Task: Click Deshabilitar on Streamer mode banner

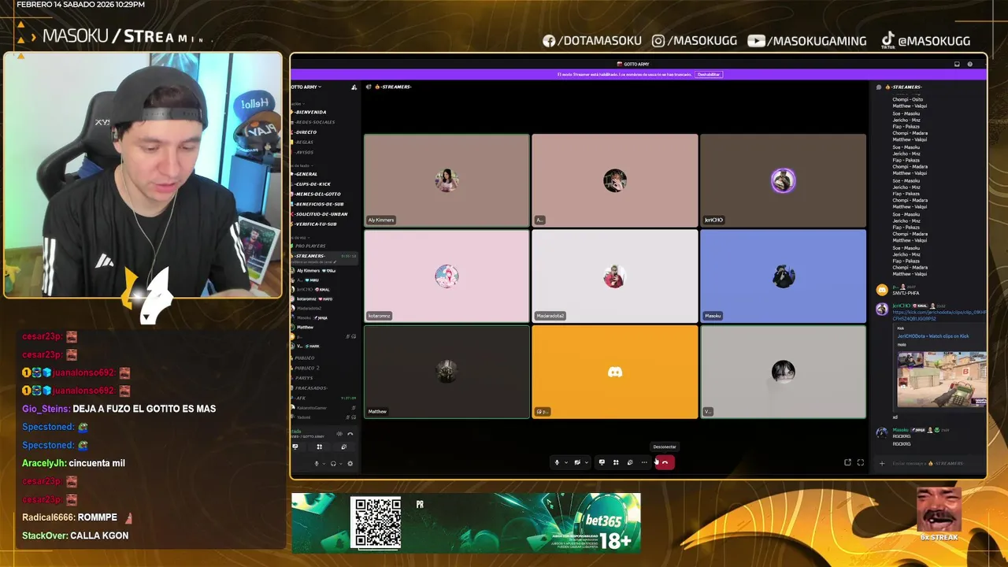Action: [709, 74]
